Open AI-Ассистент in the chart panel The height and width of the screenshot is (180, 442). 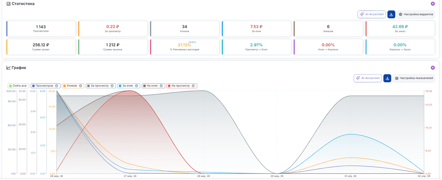click(367, 78)
